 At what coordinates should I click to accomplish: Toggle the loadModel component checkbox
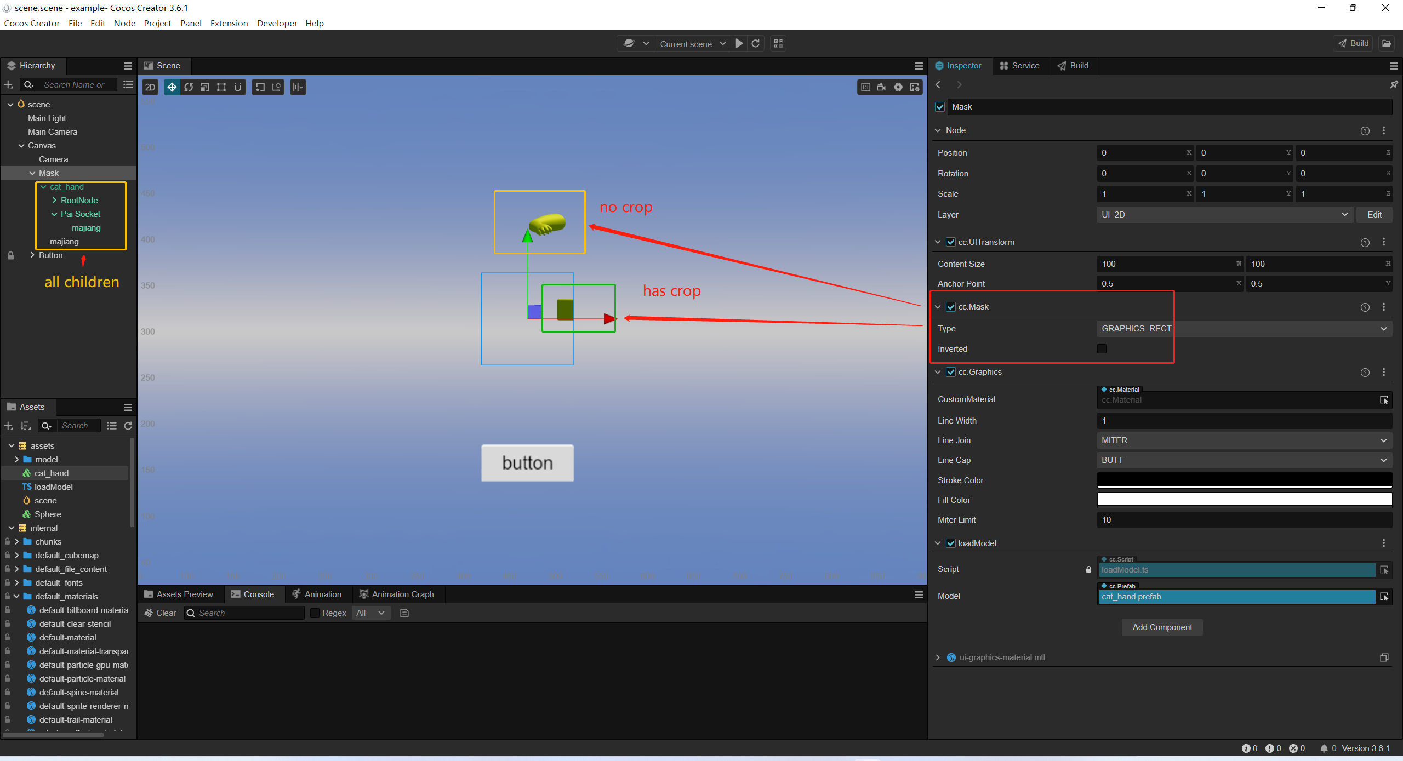click(x=951, y=543)
